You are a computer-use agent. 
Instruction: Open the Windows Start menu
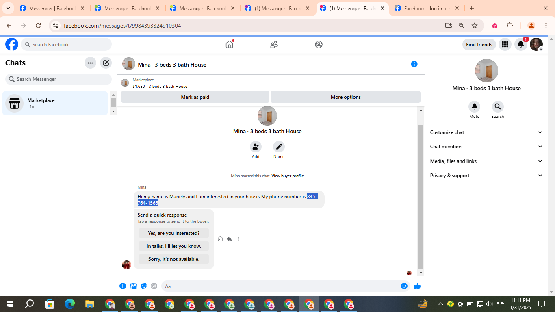coord(9,304)
